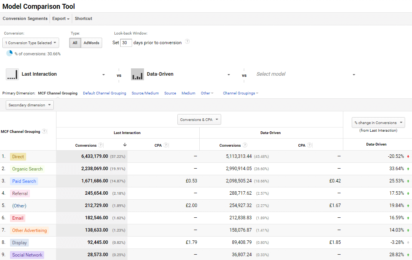Click the Display channel label

coord(20,243)
